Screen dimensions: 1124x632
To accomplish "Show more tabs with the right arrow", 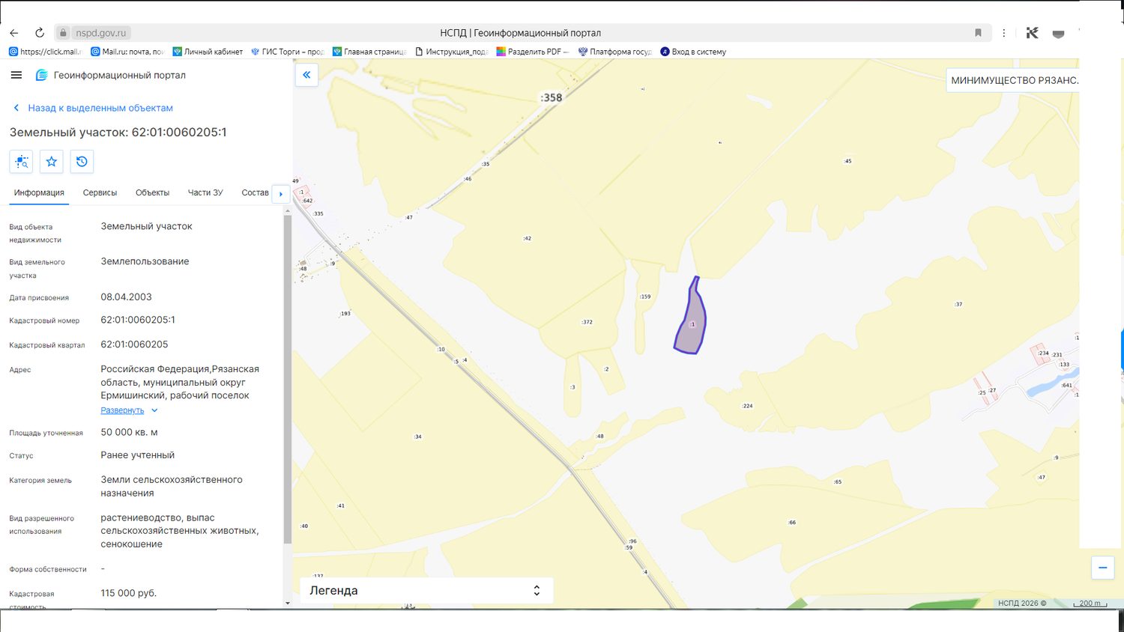I will point(281,194).
